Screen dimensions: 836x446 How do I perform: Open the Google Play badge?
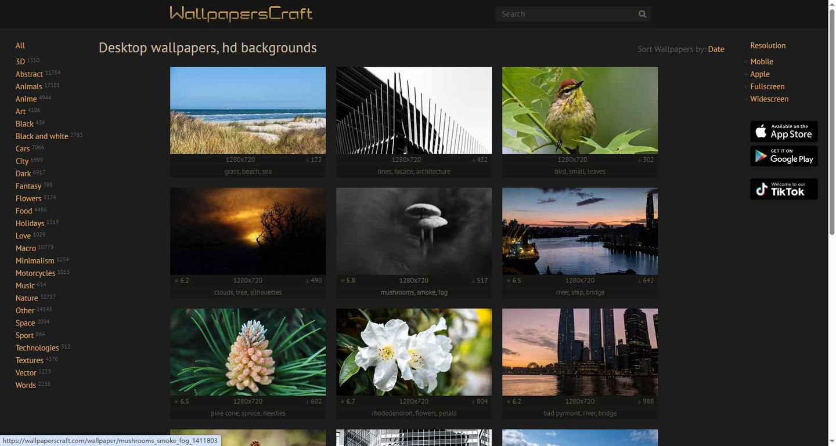pyautogui.click(x=784, y=156)
